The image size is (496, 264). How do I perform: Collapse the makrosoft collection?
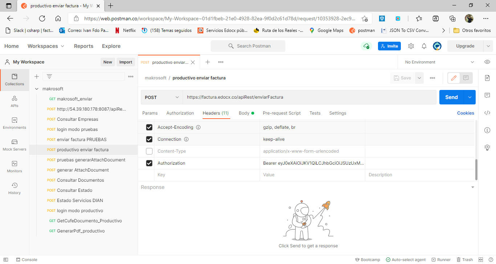[37, 89]
